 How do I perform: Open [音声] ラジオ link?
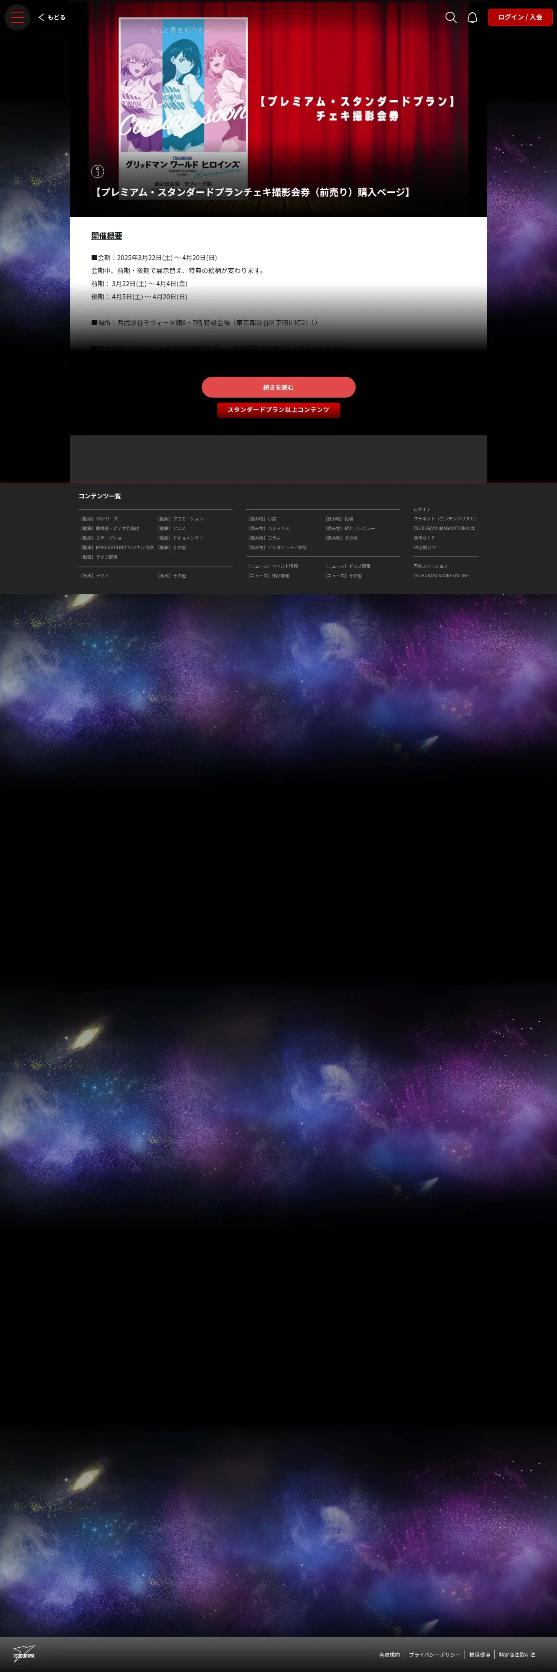95,576
